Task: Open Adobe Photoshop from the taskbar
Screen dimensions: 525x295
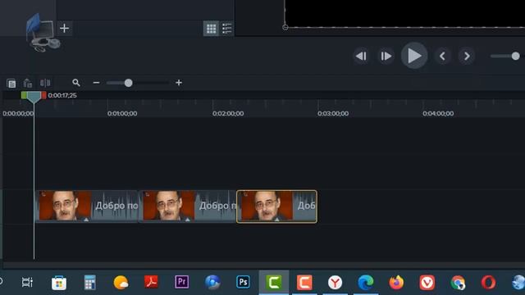Action: [243, 282]
